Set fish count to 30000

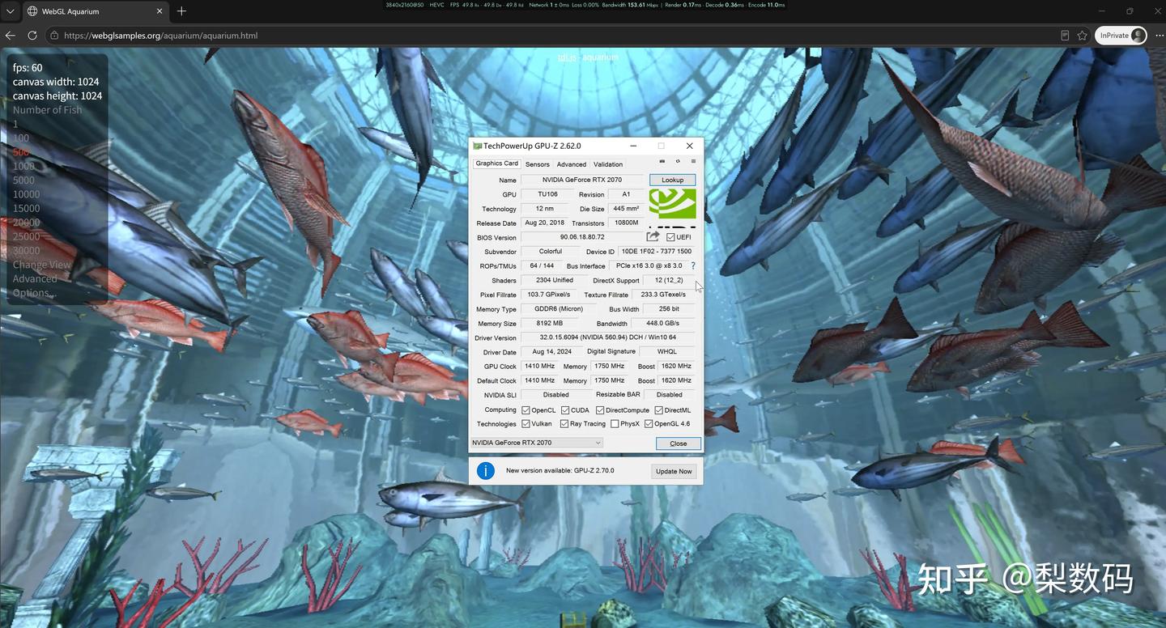click(x=27, y=251)
